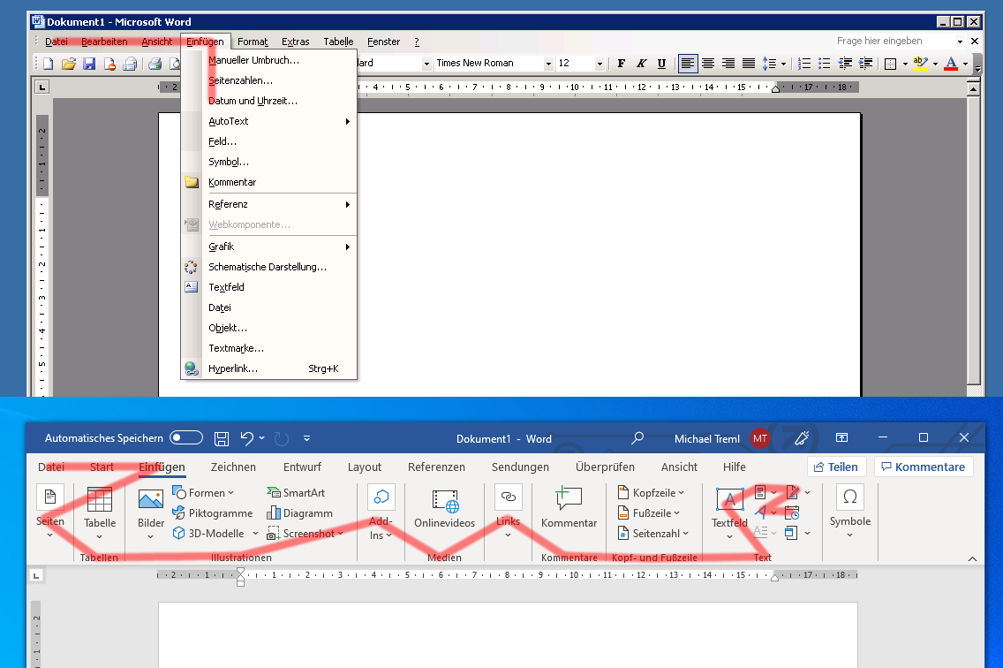The width and height of the screenshot is (1003, 668).
Task: Click the Links button in the ribbon
Action: click(509, 511)
